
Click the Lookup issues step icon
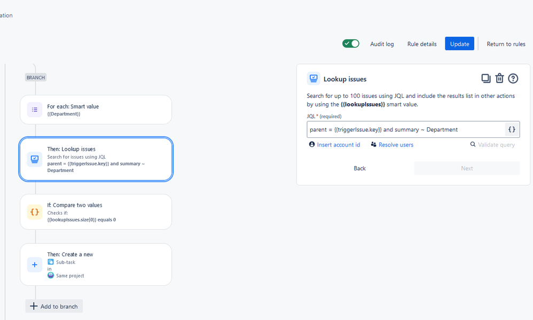pyautogui.click(x=35, y=159)
